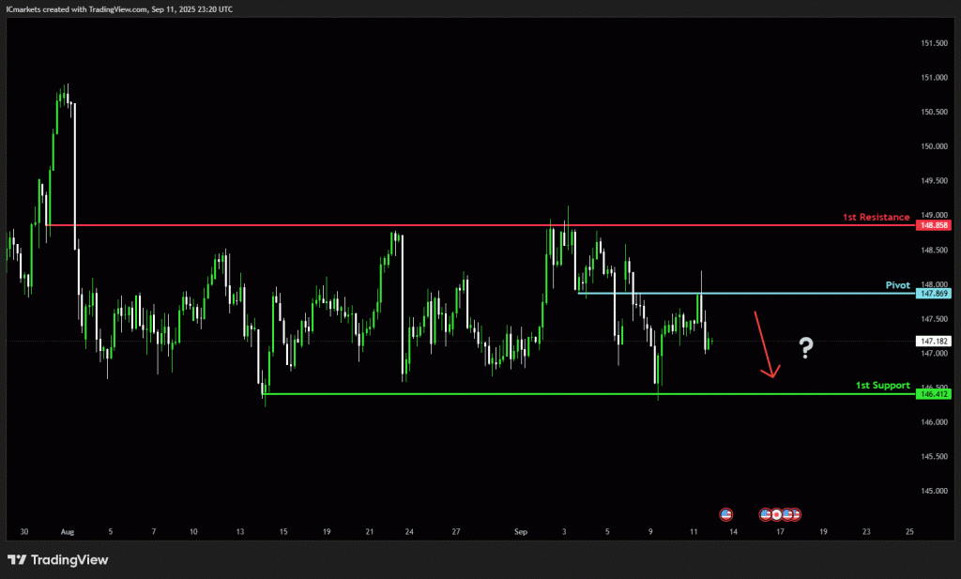The image size is (961, 579).
Task: Click the Japan flag economic event icon
Action: [x=776, y=514]
